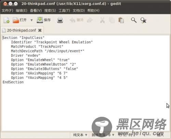
Task: Click the Section "InputClass" line
Action: click(x=24, y=38)
